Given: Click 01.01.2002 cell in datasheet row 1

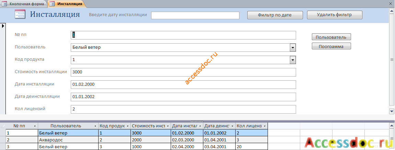Looking at the screenshot, I should click(x=219, y=133).
